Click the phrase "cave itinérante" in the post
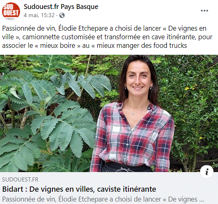Viewport: 218px width, 204px height. point(174,37)
